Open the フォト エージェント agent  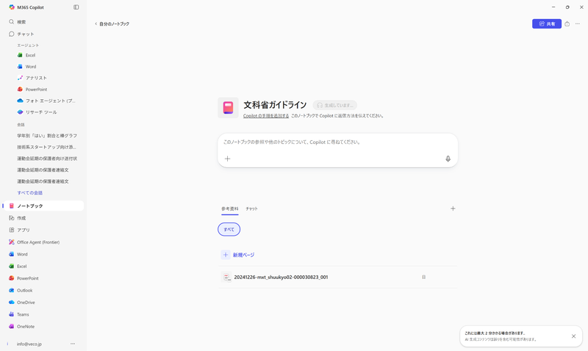click(47, 101)
